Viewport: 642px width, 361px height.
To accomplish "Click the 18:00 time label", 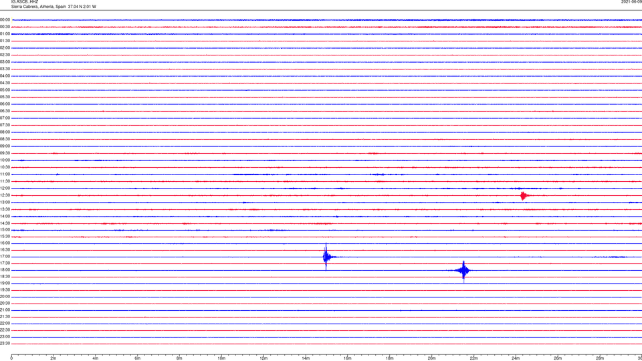I will [5, 270].
